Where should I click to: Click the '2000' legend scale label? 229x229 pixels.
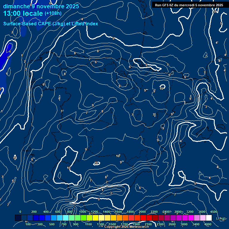click(142, 212)
